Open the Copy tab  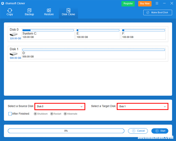tap(10, 12)
